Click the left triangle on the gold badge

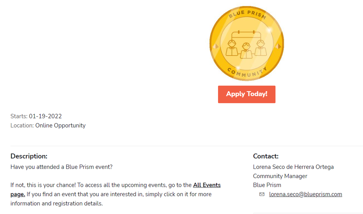216,46
